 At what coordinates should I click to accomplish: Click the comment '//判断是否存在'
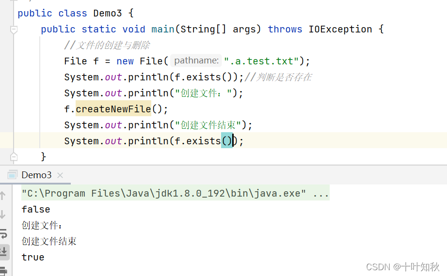pyautogui.click(x=278, y=77)
